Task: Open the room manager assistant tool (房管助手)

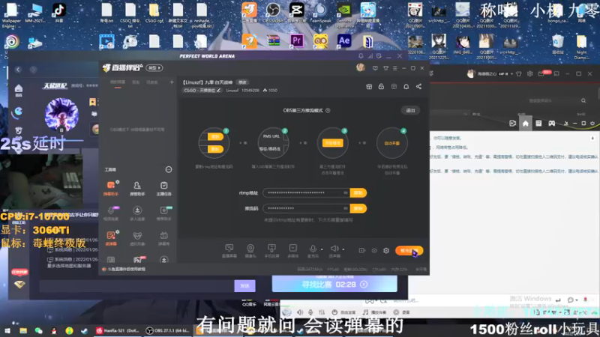Action: coord(137,188)
